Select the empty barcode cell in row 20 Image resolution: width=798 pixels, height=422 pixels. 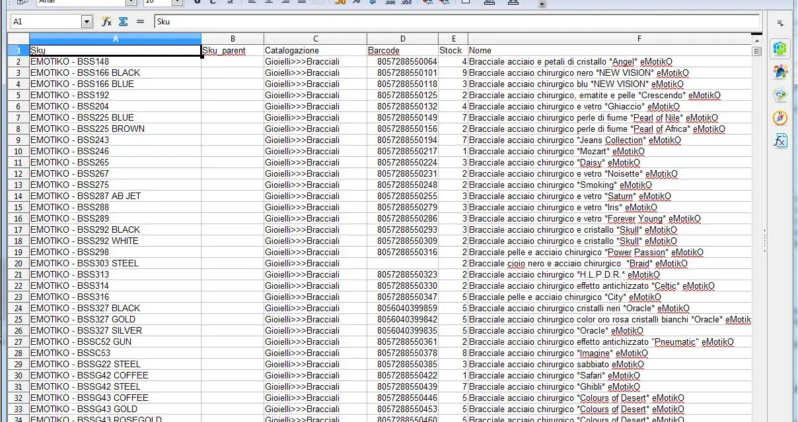(403, 263)
